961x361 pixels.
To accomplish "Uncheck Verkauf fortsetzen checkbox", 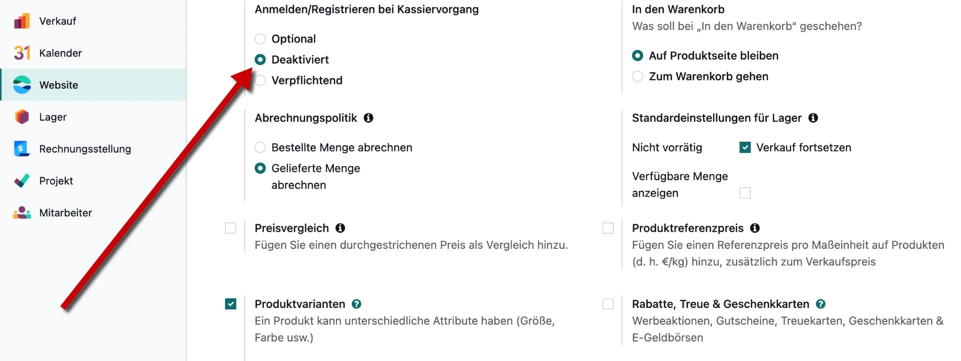I will [745, 148].
